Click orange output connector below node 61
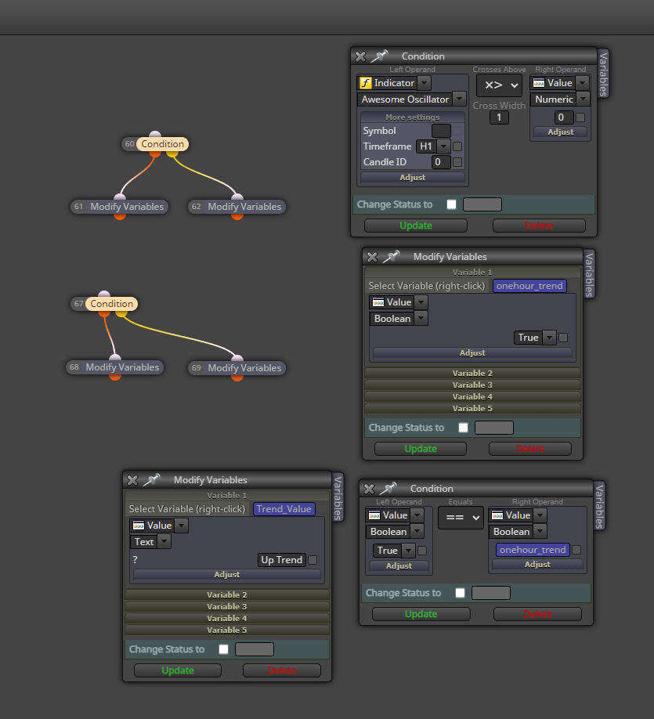The image size is (654, 719). 120,216
